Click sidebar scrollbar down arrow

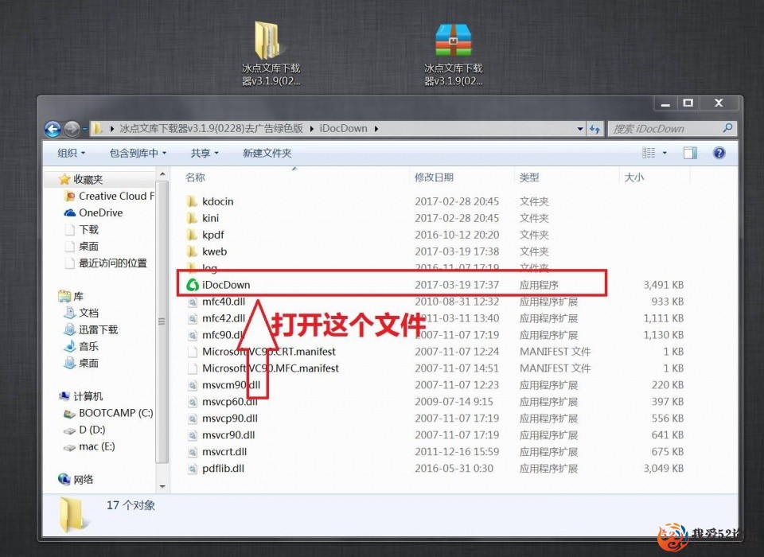[162, 486]
